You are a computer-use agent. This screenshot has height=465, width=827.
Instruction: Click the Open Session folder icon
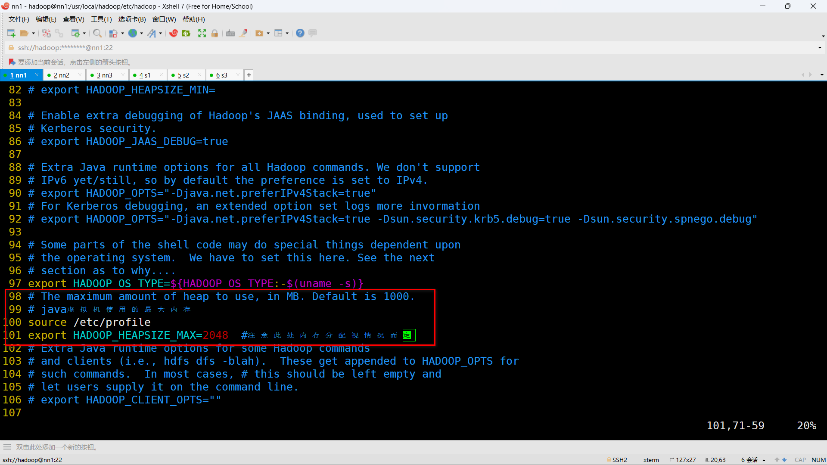click(x=24, y=33)
